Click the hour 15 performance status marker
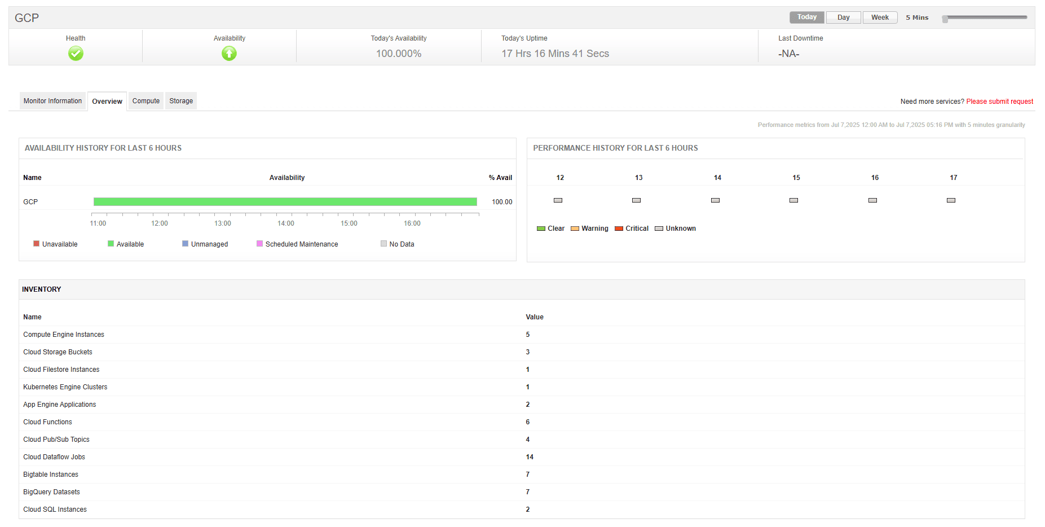The image size is (1045, 527). point(793,200)
